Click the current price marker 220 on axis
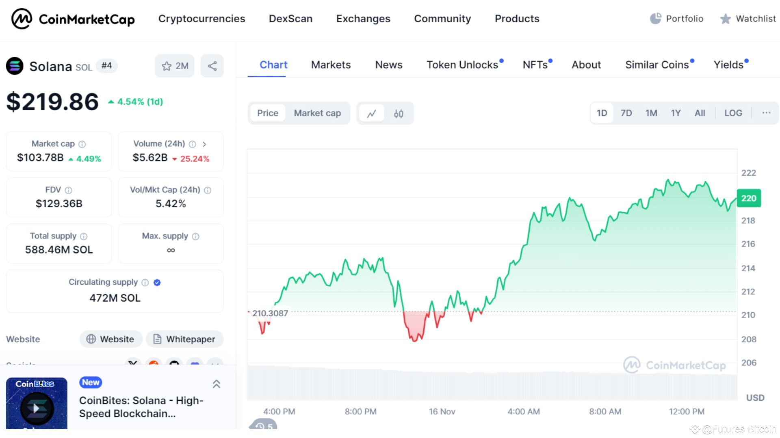 [749, 198]
